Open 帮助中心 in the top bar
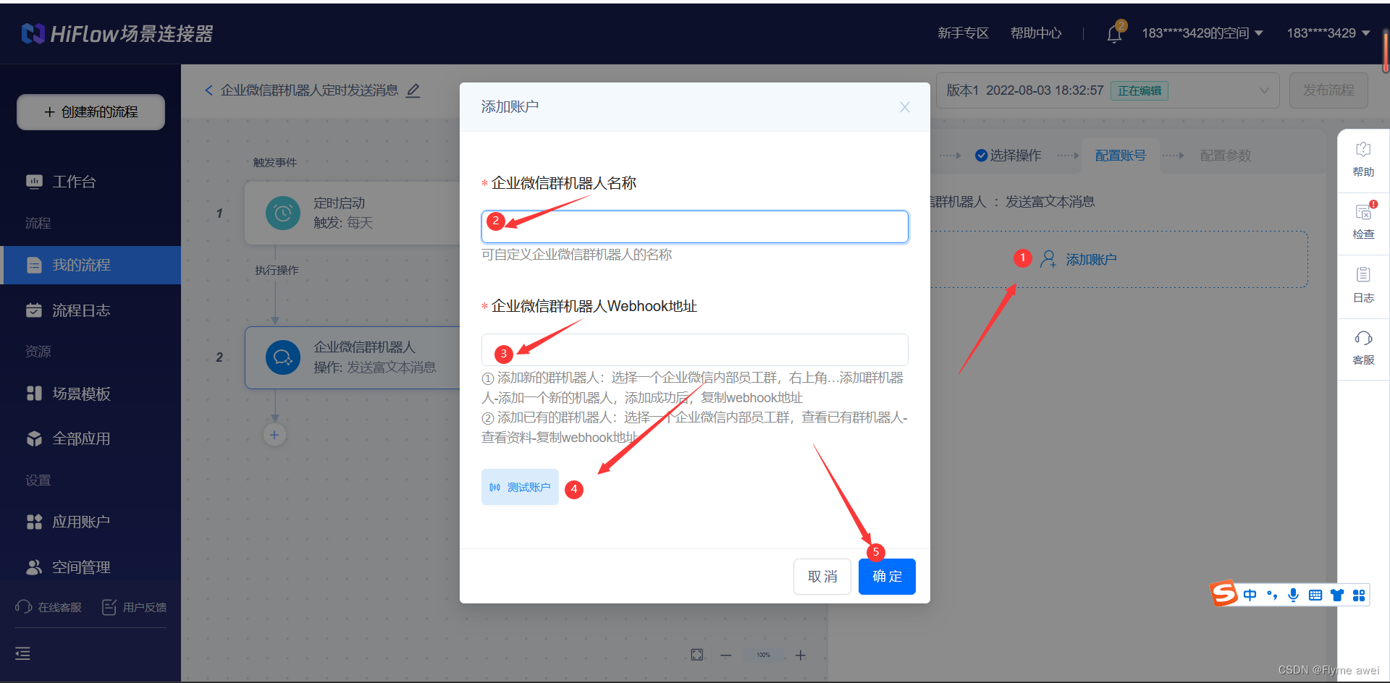 [1036, 33]
